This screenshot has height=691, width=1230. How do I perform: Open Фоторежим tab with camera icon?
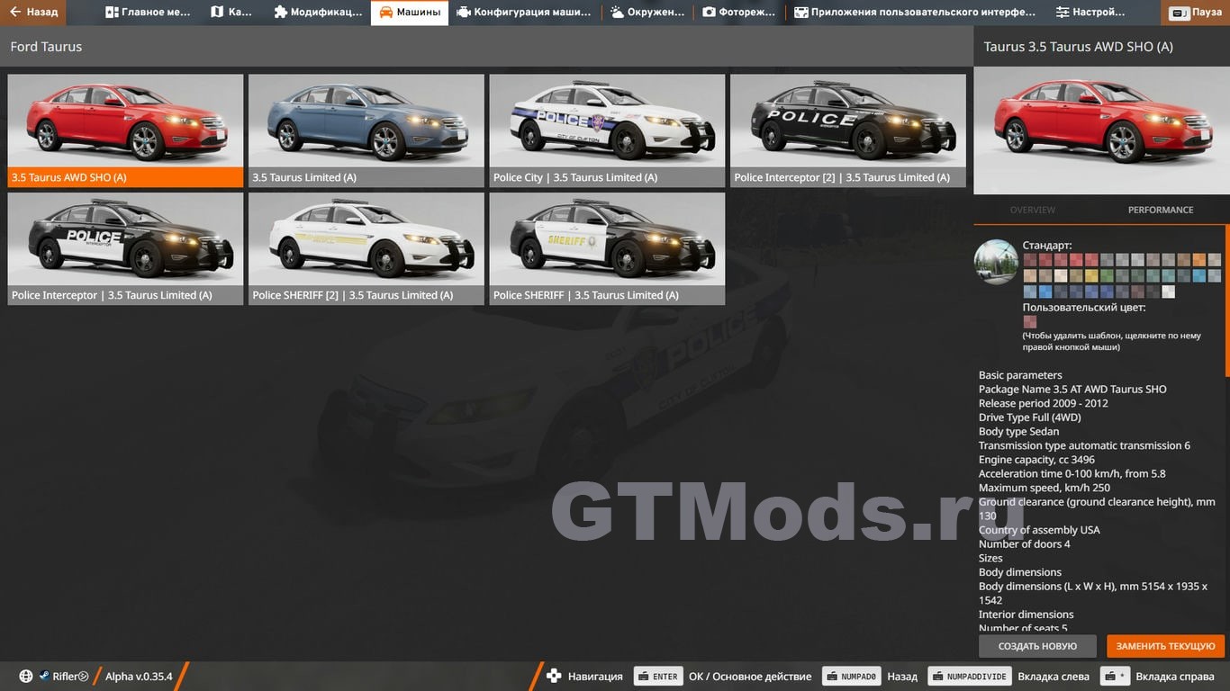click(738, 13)
